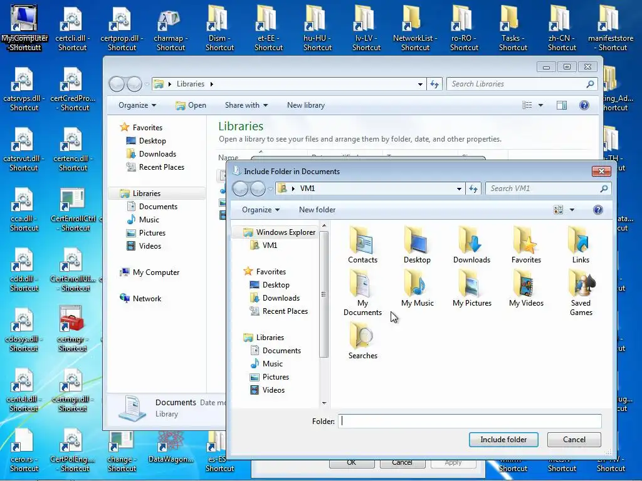Refresh the VM1 address bar in dialog
The height and width of the screenshot is (481, 642).
(473, 189)
